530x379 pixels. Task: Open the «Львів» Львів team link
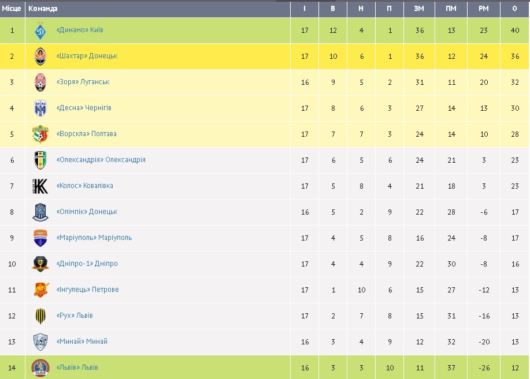(77, 367)
